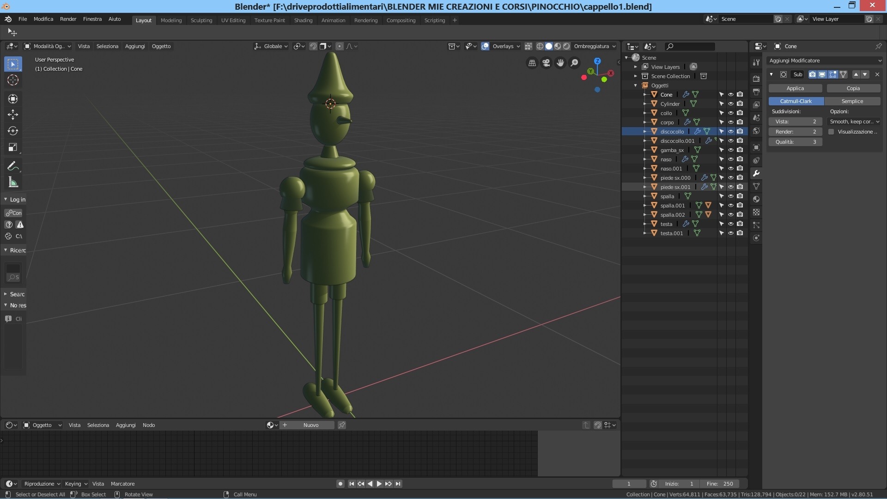Hide the corpo object eye icon
The image size is (887, 499).
pos(731,122)
